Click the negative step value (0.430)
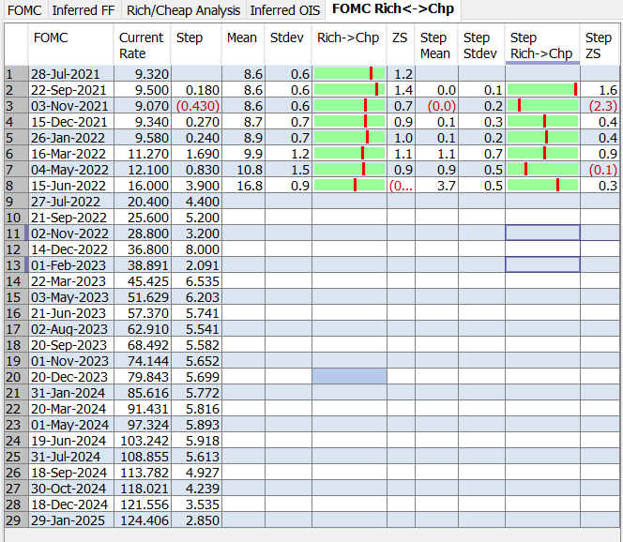Viewport: 623px width, 542px height. tap(197, 106)
